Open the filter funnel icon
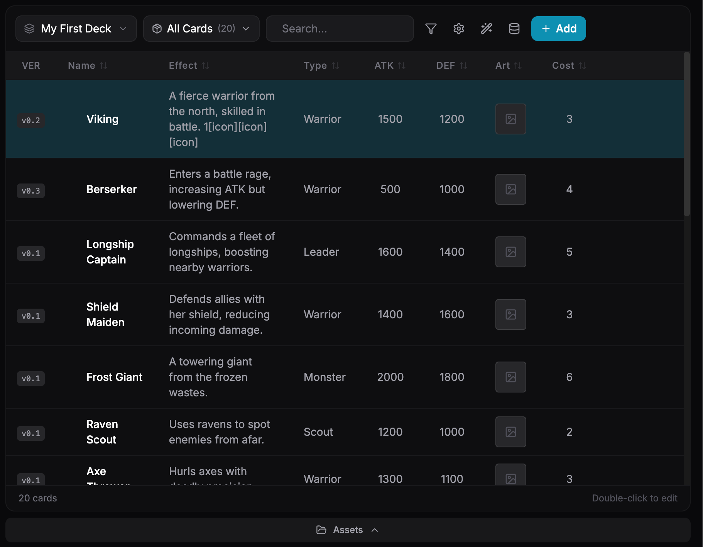Viewport: 703px width, 547px height. click(x=431, y=28)
